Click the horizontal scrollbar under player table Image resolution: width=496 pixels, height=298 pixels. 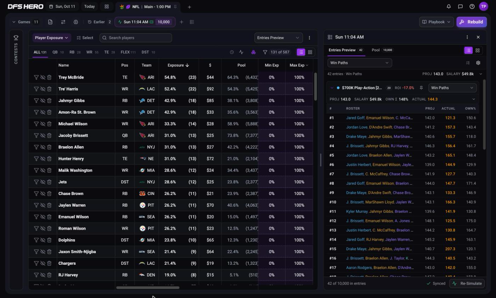coord(148,287)
